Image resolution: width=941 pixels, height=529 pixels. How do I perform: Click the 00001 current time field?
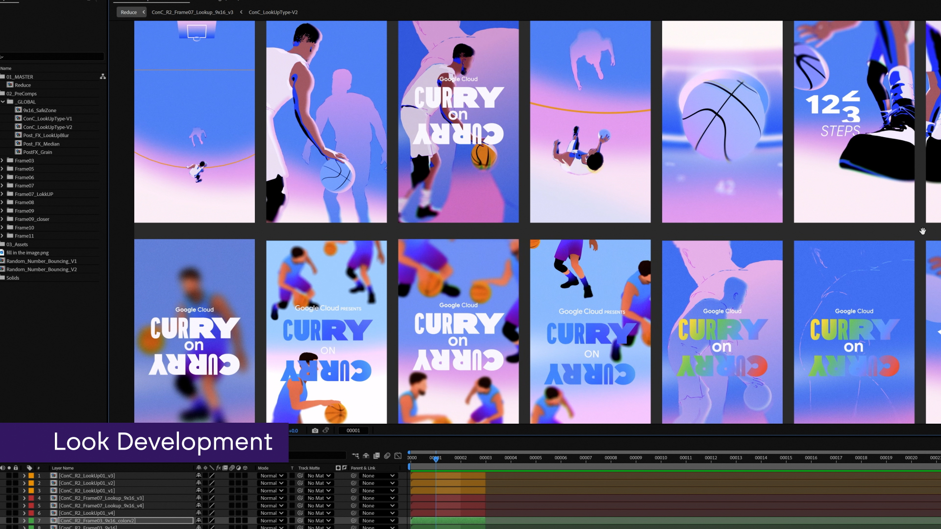coord(353,431)
